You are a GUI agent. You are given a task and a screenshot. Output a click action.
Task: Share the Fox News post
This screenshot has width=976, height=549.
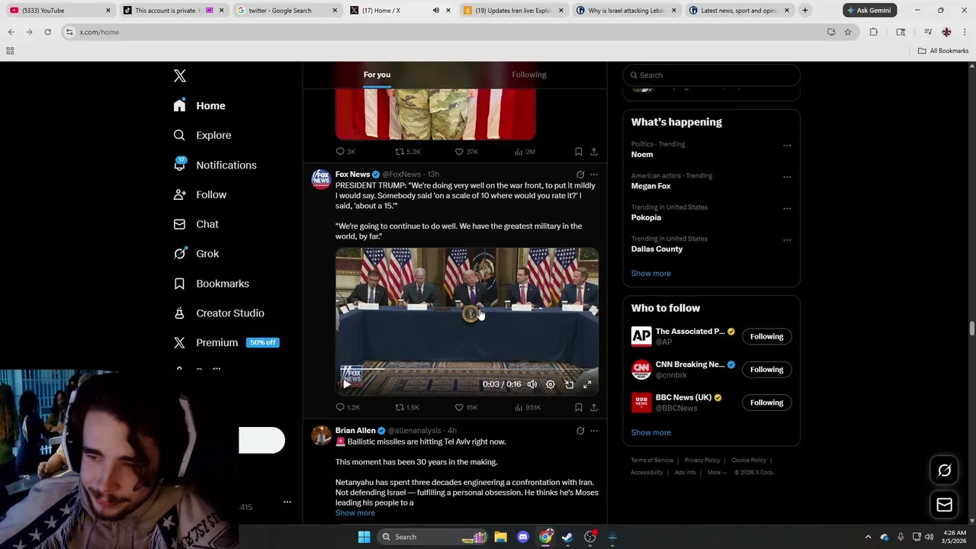(594, 407)
